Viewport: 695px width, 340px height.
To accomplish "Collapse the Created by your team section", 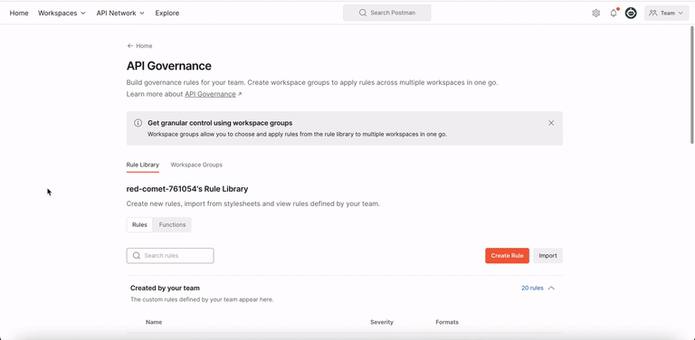I will 551,288.
